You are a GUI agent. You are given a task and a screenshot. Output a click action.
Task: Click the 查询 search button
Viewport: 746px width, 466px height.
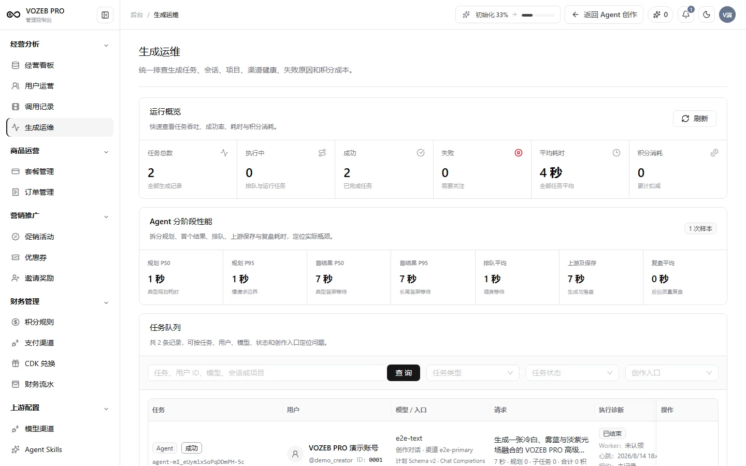click(x=404, y=373)
